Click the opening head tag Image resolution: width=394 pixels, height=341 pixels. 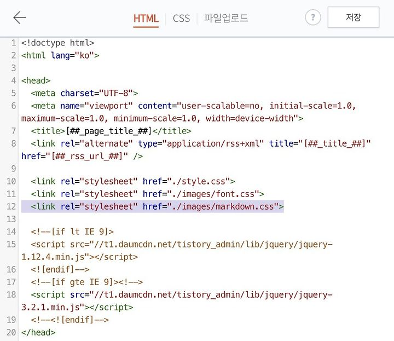(x=36, y=80)
